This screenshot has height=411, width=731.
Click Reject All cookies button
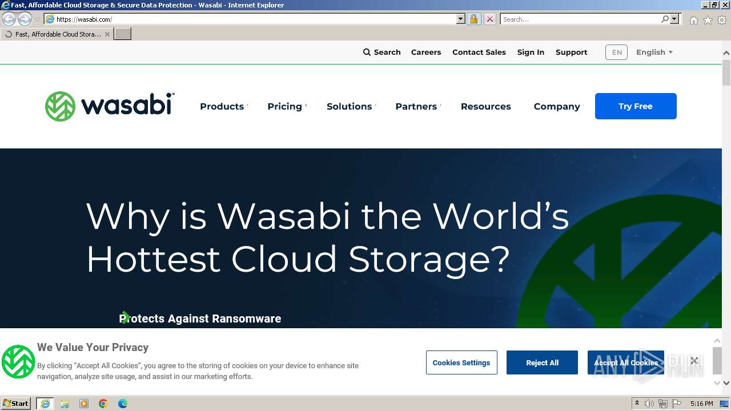click(x=542, y=362)
